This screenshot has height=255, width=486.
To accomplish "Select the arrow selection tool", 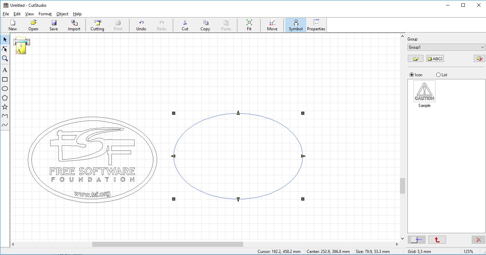I will 5,40.
